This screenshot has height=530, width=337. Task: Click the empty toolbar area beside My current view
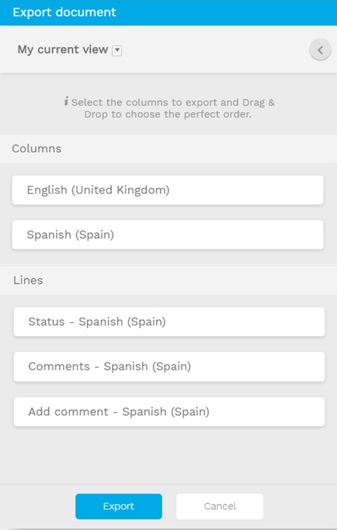tap(216, 50)
